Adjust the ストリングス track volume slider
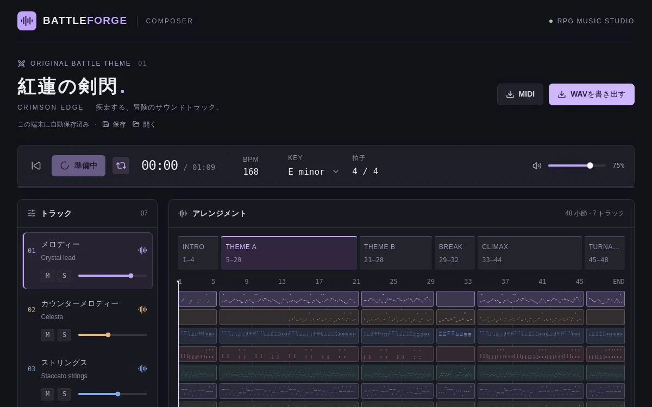652x407 pixels. tap(112, 394)
